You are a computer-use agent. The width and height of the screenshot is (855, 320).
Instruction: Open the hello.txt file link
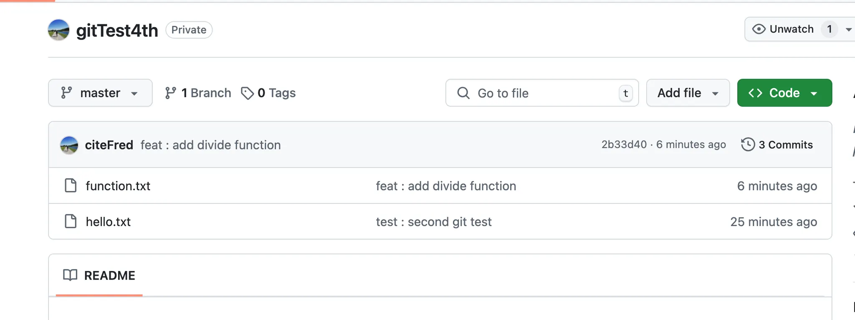[108, 222]
